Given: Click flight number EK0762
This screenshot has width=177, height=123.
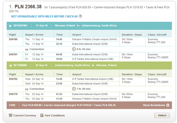Looking at the screenshot, I should click(13, 79).
